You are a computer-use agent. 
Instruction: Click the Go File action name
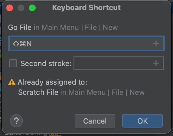click(20, 28)
